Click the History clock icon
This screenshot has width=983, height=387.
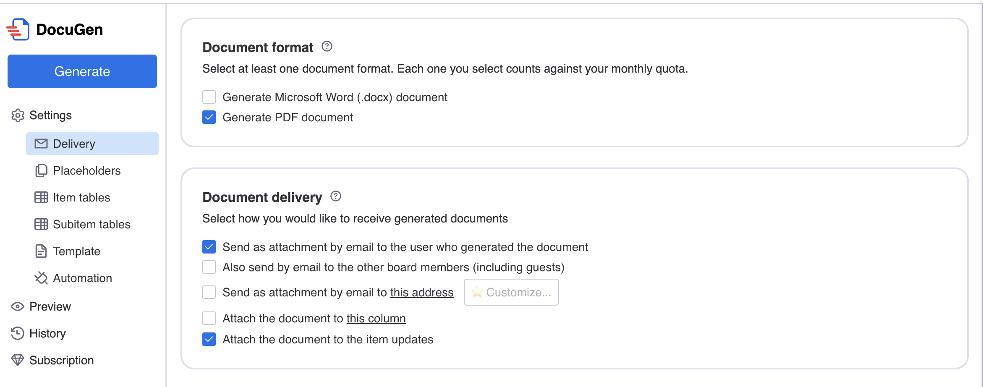coord(18,334)
